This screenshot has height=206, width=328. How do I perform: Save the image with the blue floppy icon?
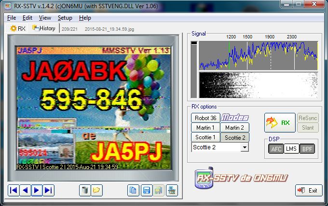pos(147,190)
